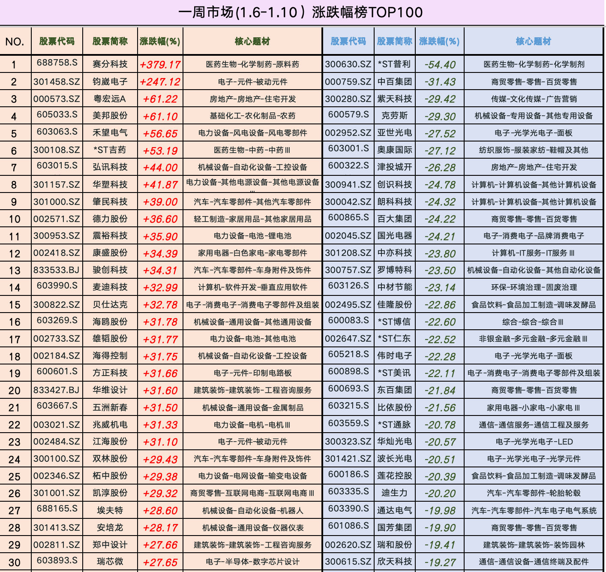The width and height of the screenshot is (606, 572).
Task: Select 粤宏远A stock name
Action: pyautogui.click(x=110, y=99)
